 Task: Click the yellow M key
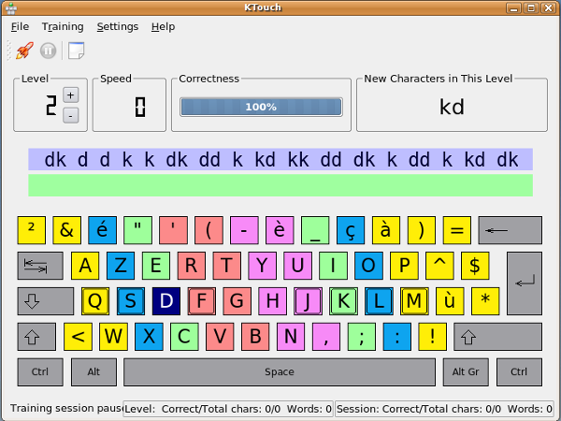(x=414, y=301)
